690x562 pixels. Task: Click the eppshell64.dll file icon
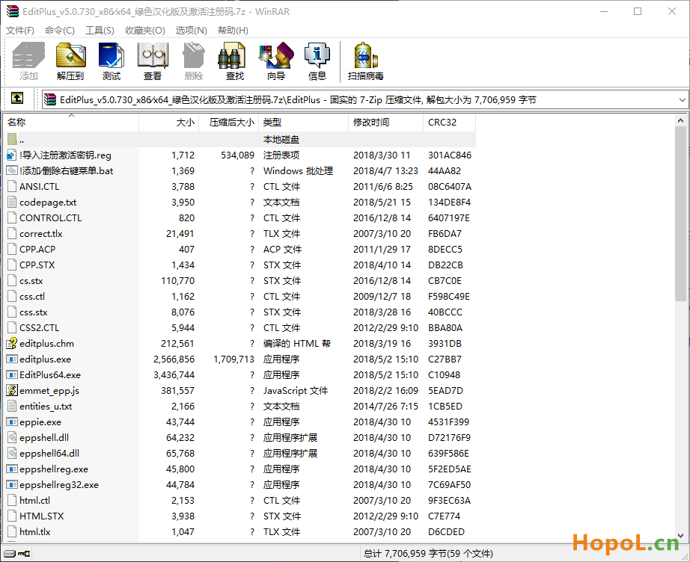[12, 453]
